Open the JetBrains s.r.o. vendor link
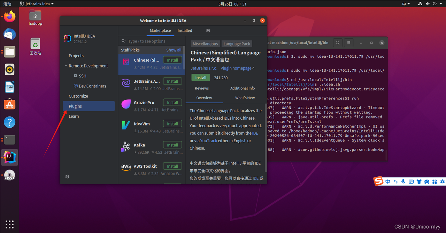Viewport: 446px width, 233px height. tap(204, 68)
